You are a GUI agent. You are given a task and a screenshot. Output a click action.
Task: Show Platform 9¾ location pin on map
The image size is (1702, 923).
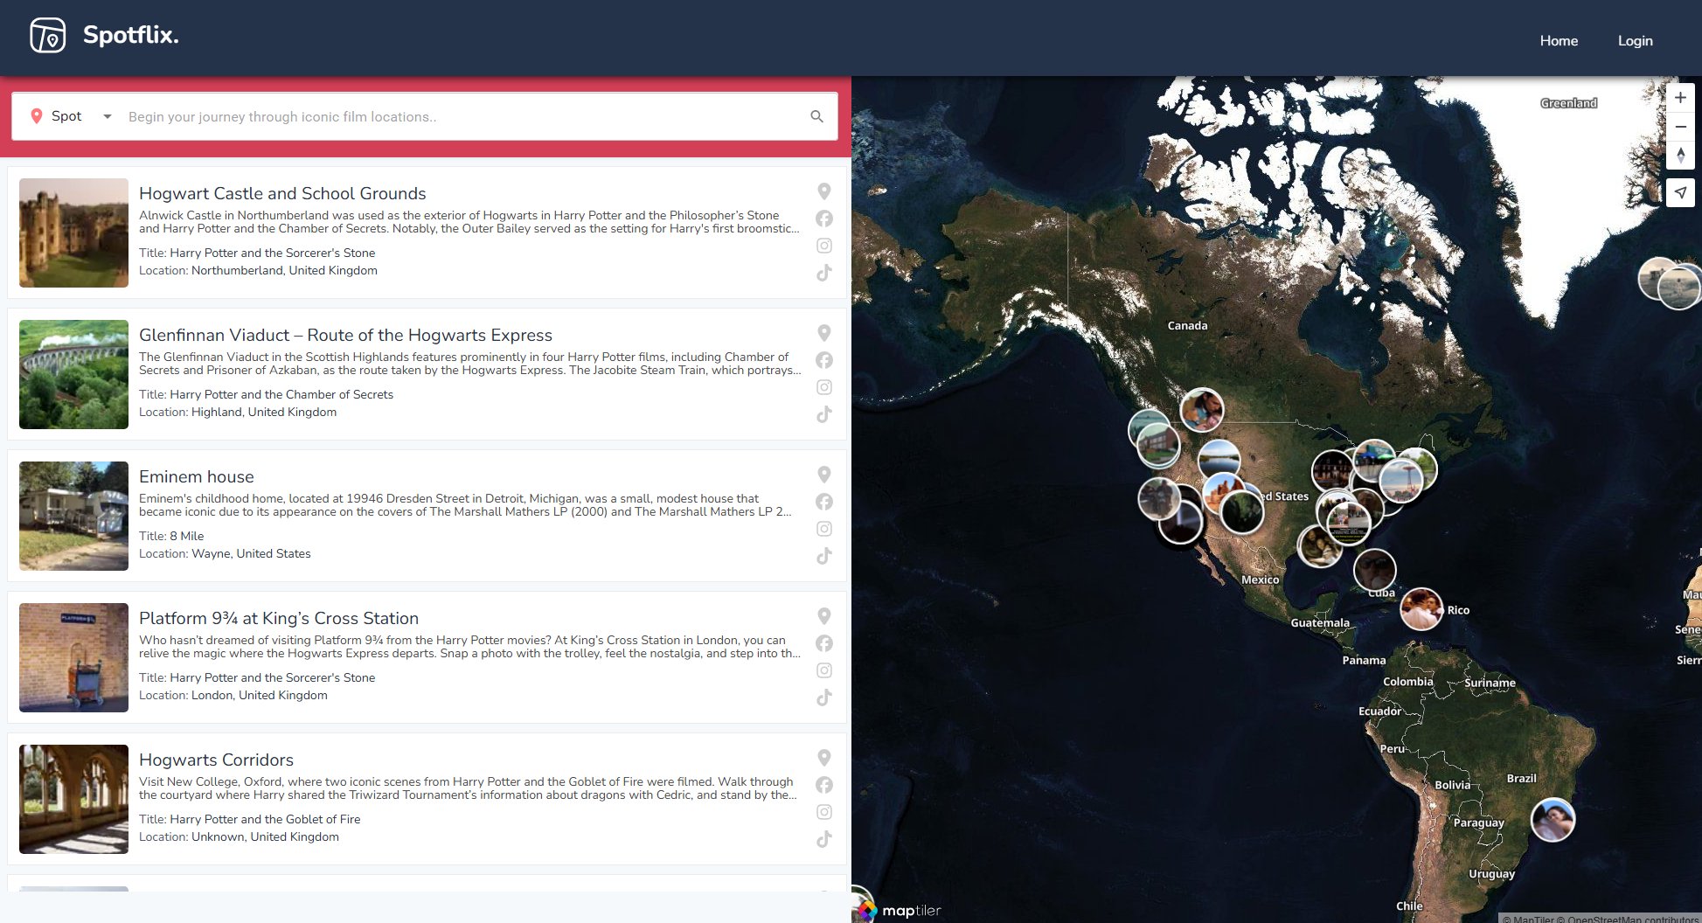(823, 616)
